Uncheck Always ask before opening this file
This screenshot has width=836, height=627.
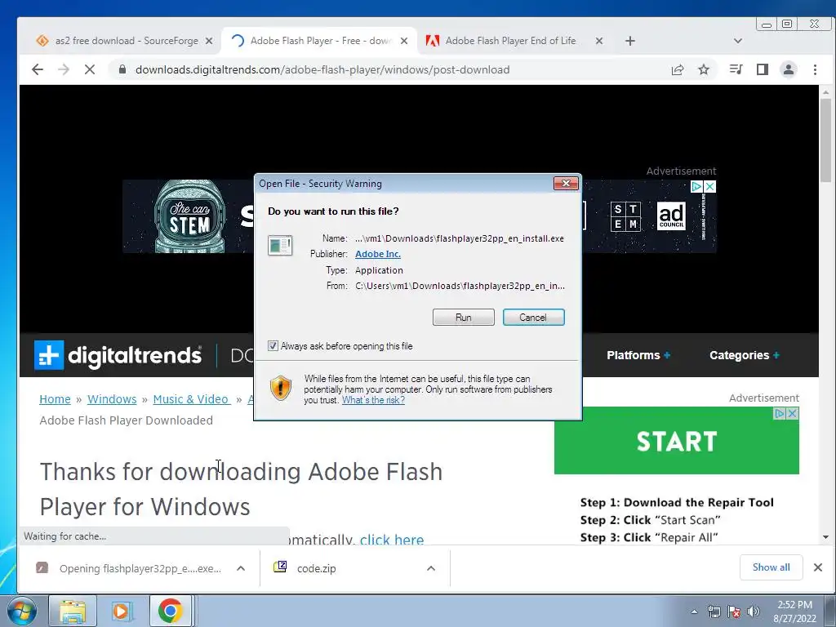coord(273,346)
